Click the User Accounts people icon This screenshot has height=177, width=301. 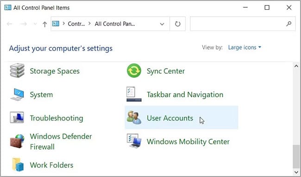pos(134,117)
